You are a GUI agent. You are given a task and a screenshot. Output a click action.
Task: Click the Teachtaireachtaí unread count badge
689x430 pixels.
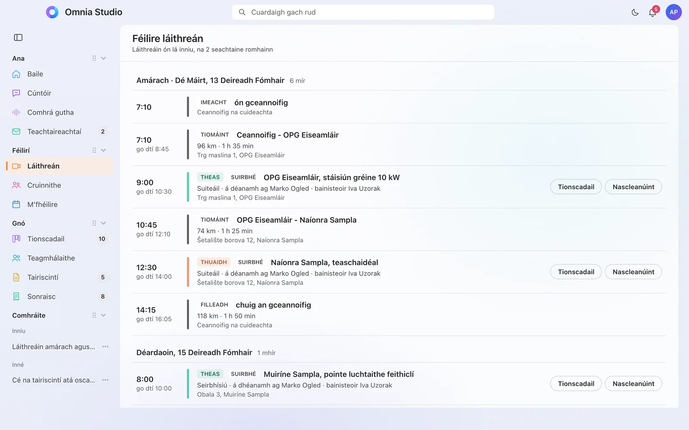click(x=102, y=132)
